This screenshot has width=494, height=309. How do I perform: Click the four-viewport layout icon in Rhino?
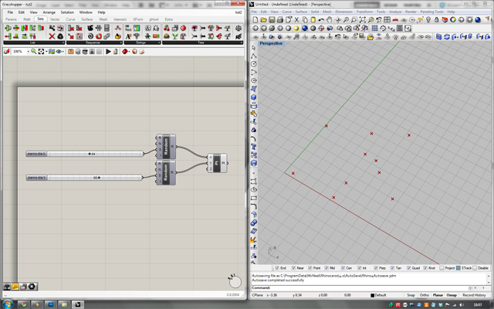coord(387,20)
